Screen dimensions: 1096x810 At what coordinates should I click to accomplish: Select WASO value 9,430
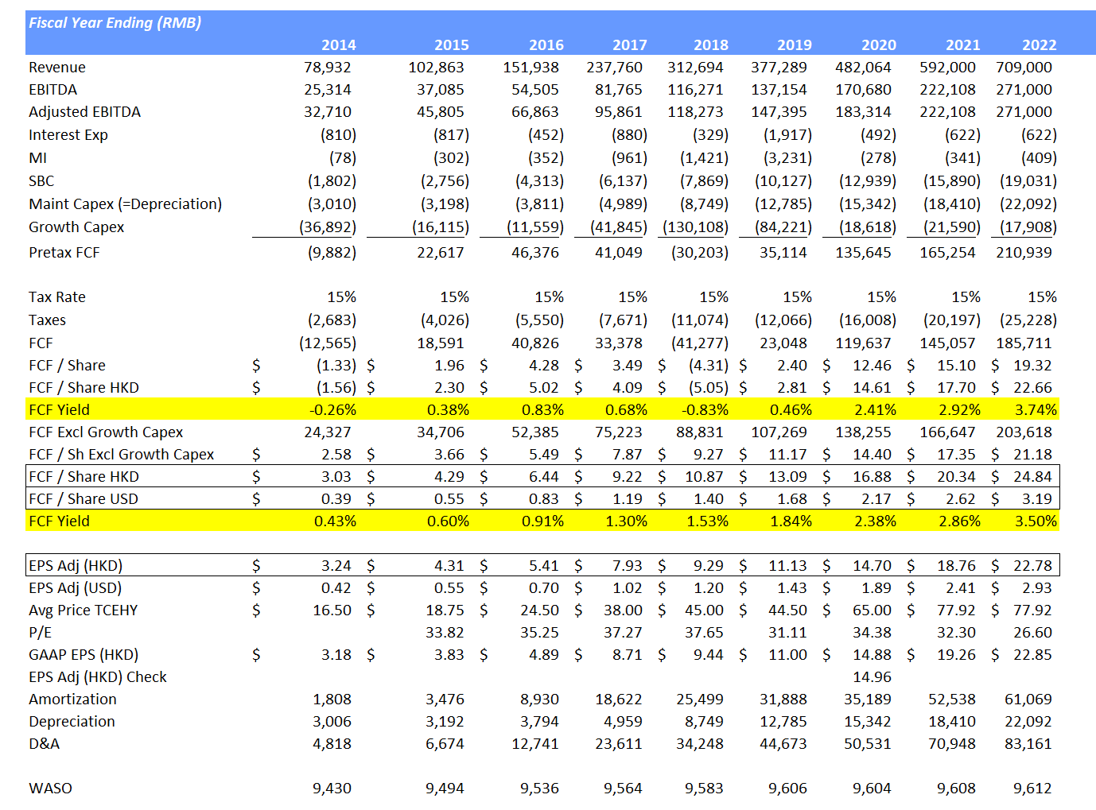[332, 789]
